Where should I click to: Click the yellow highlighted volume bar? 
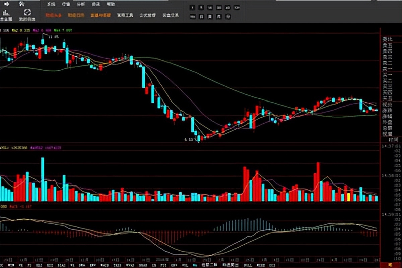[348, 197]
